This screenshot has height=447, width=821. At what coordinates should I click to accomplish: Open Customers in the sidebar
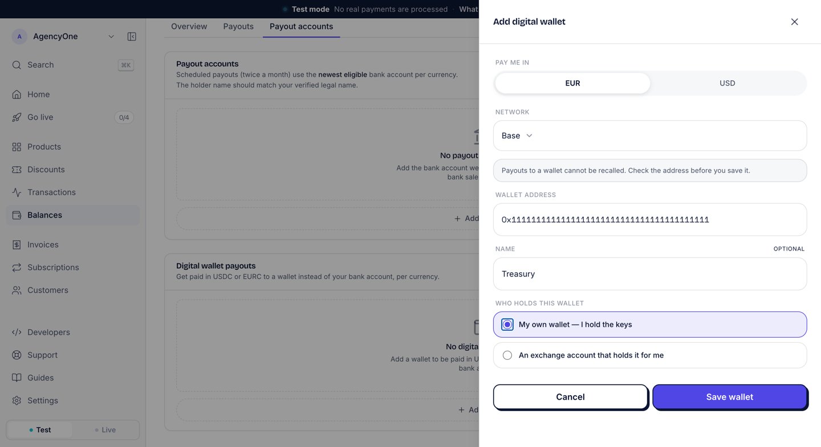[73, 290]
